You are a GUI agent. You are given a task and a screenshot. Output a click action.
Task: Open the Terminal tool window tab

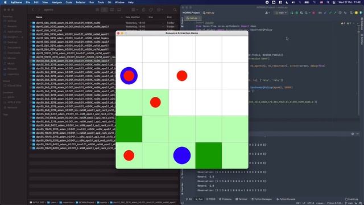241,199
